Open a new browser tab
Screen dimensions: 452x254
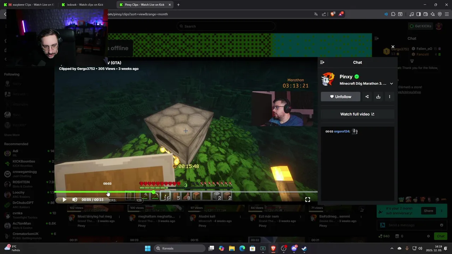[x=178, y=5]
